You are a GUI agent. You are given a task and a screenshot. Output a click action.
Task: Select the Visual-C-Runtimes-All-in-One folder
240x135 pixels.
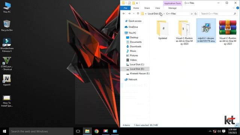(x=184, y=33)
